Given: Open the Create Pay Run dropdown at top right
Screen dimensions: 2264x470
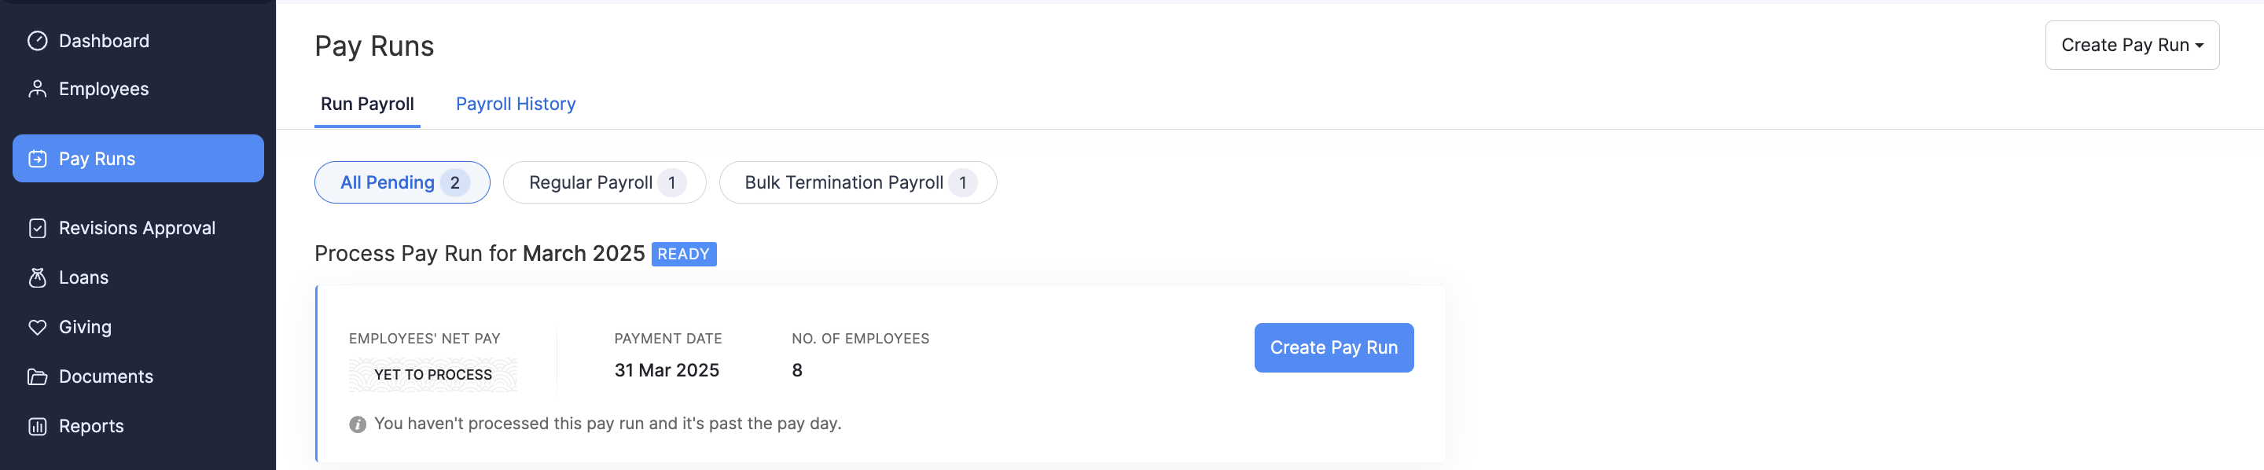Looking at the screenshot, I should pyautogui.click(x=2132, y=44).
